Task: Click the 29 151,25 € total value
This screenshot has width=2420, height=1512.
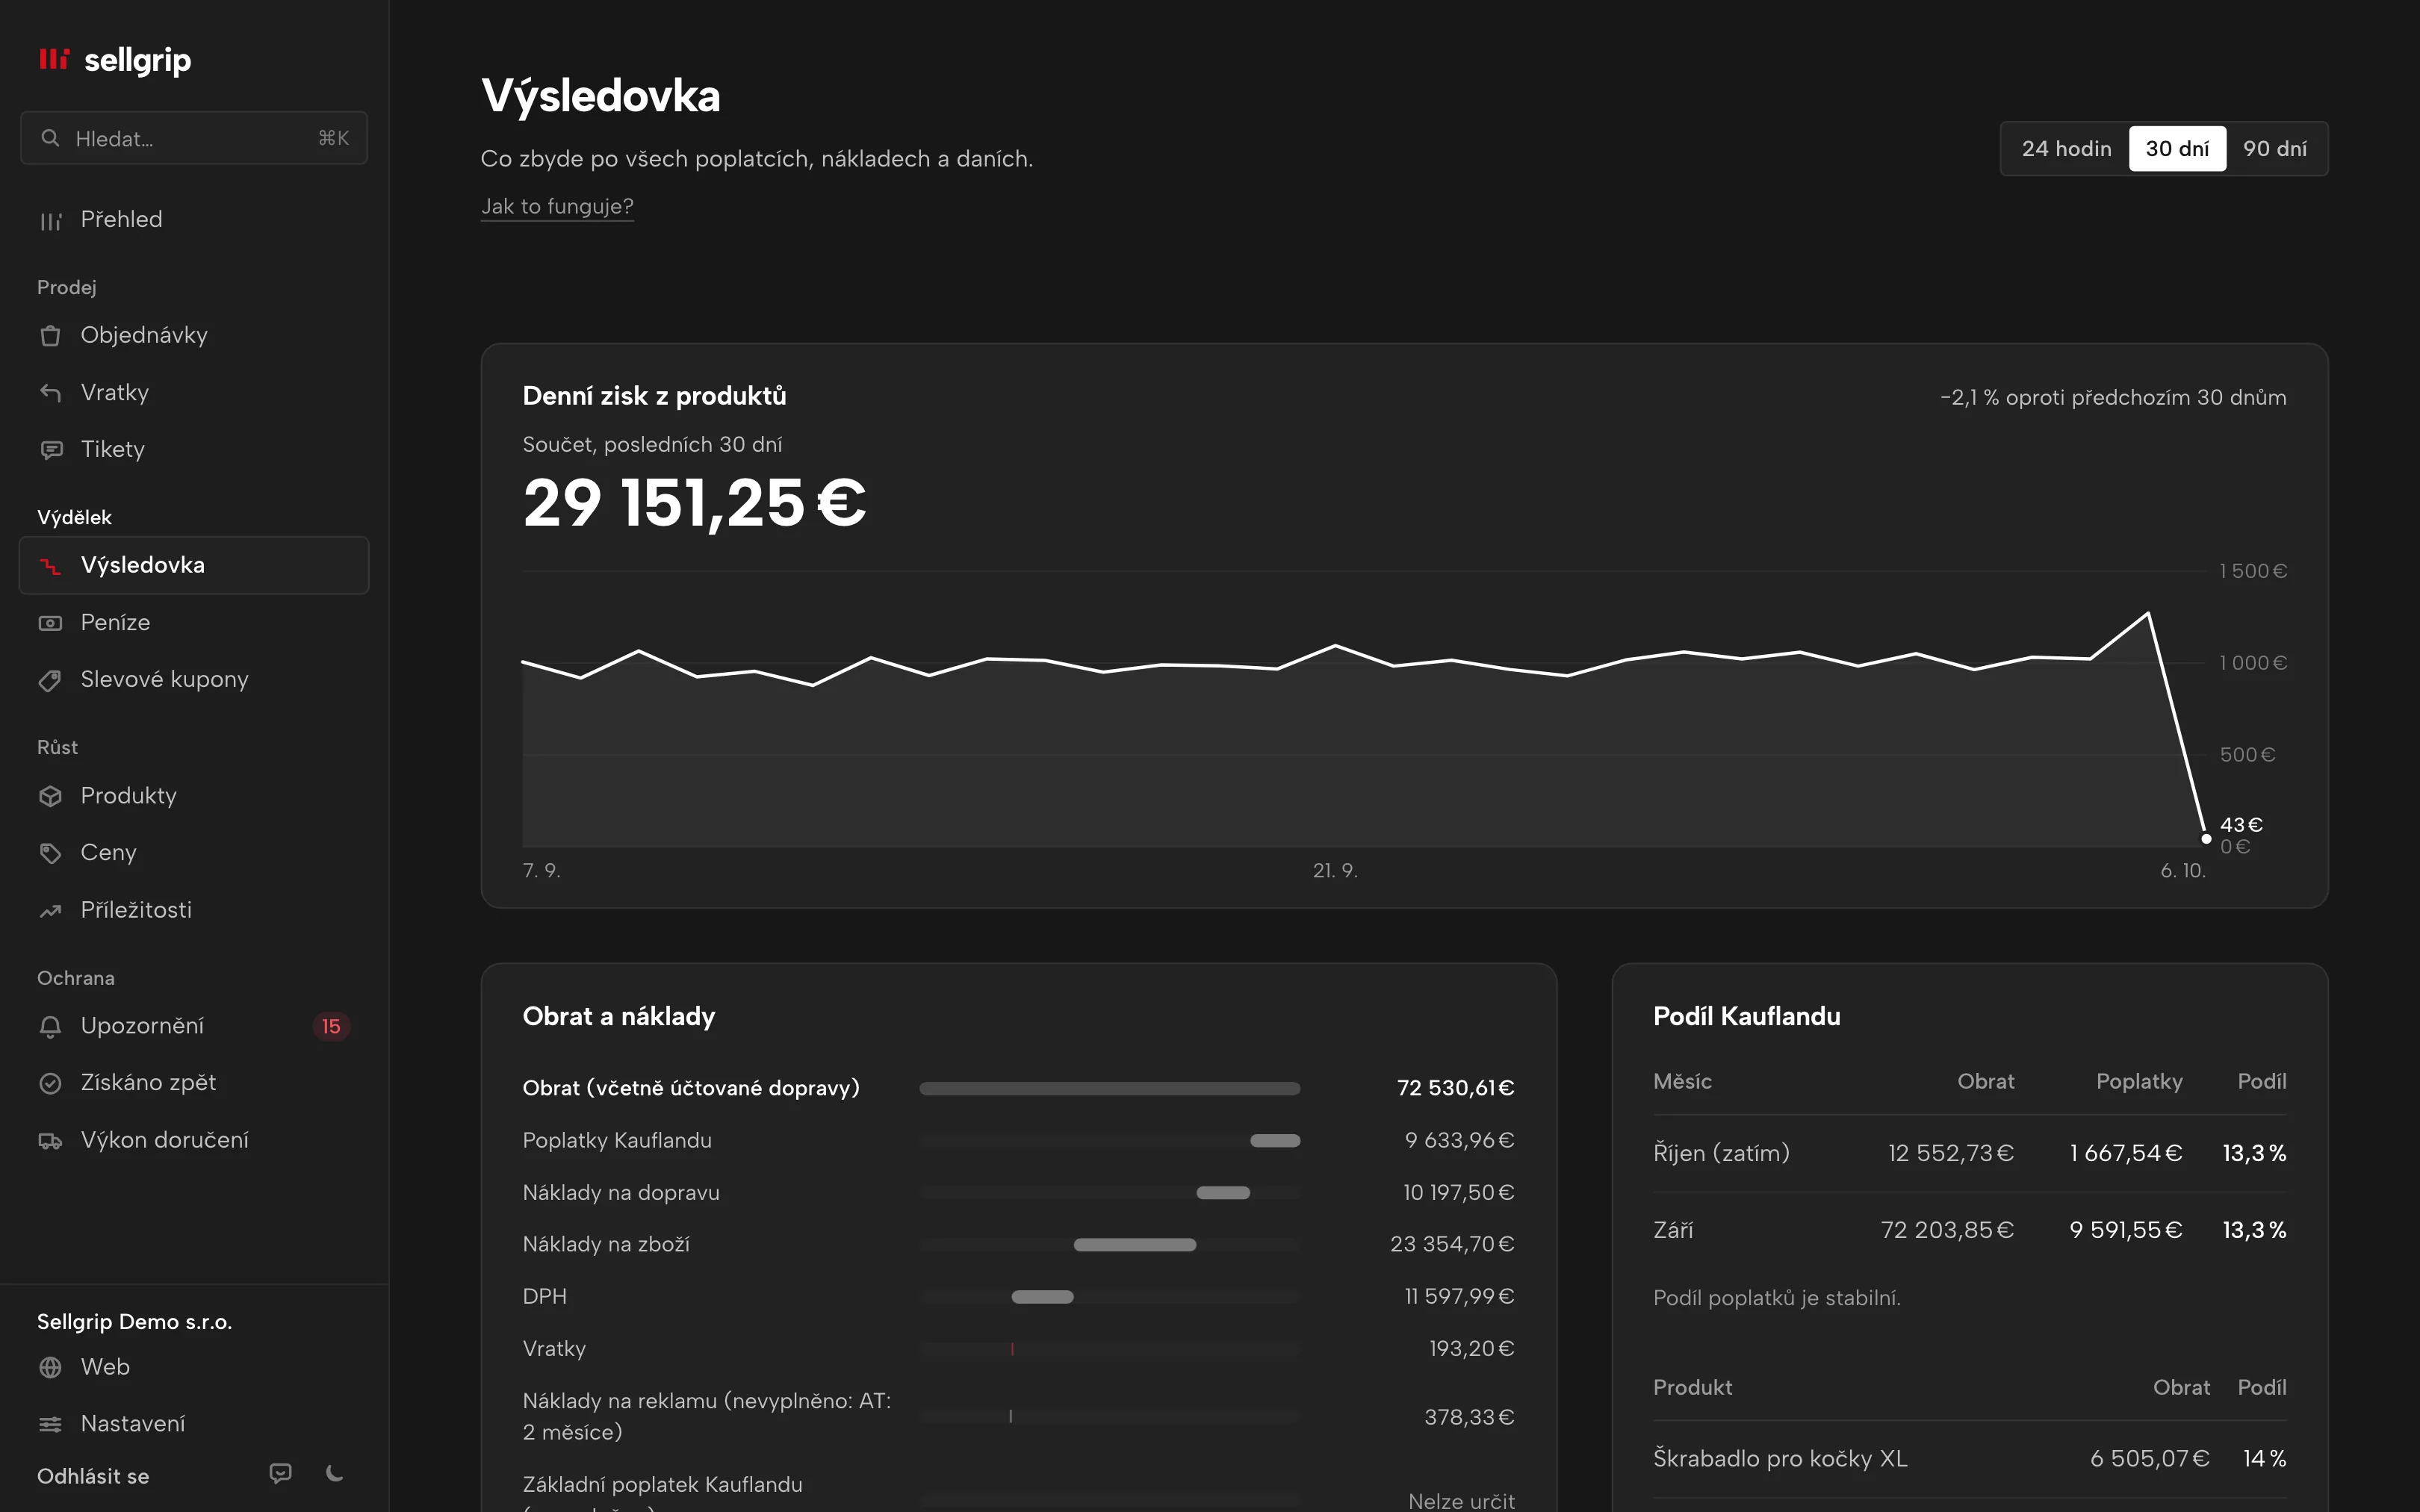Action: [x=694, y=503]
